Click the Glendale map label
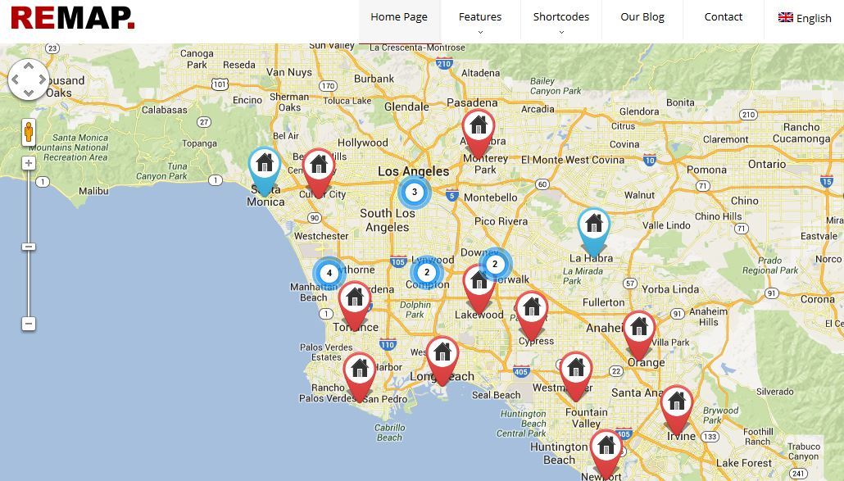Screen dimensions: 844x481 pyautogui.click(x=406, y=107)
